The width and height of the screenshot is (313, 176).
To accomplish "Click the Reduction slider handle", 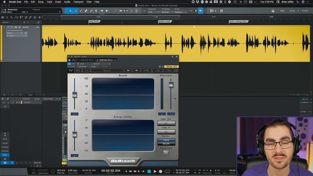I will (171, 85).
